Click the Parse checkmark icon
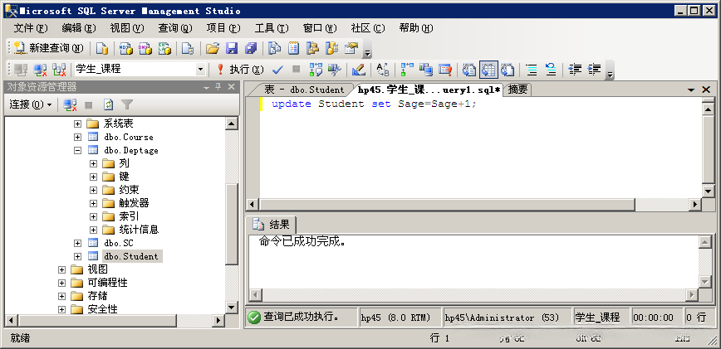 click(277, 70)
